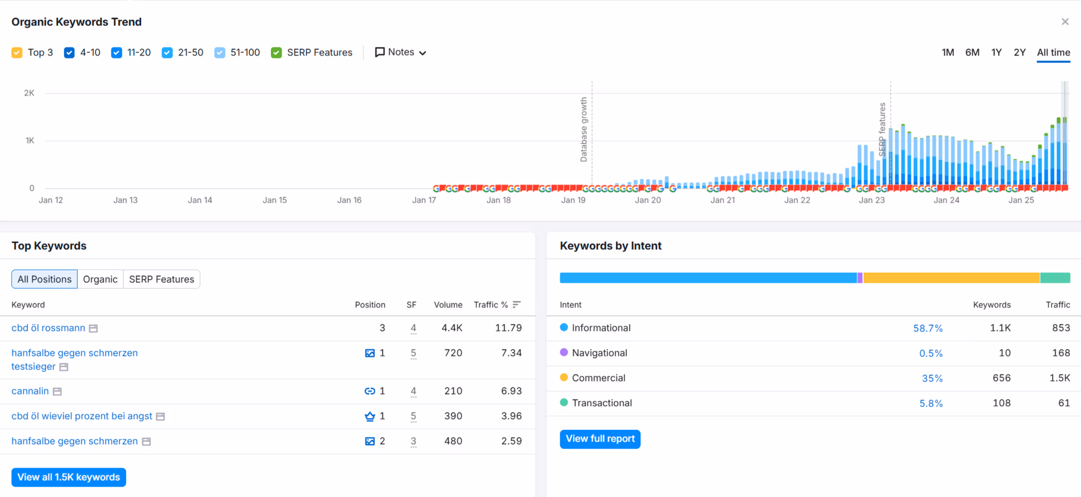The height and width of the screenshot is (497, 1081).
Task: Click View all 1.5K keywords button
Action: click(69, 477)
